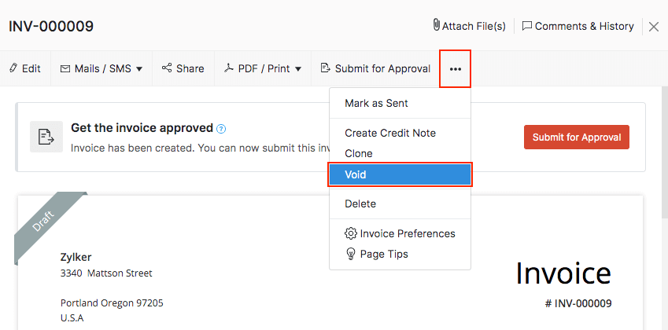Click the Share icon in toolbar
668x330 pixels.
tap(167, 68)
